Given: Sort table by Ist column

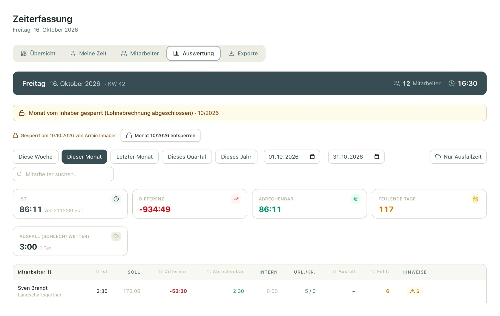Looking at the screenshot, I should click(x=101, y=272).
